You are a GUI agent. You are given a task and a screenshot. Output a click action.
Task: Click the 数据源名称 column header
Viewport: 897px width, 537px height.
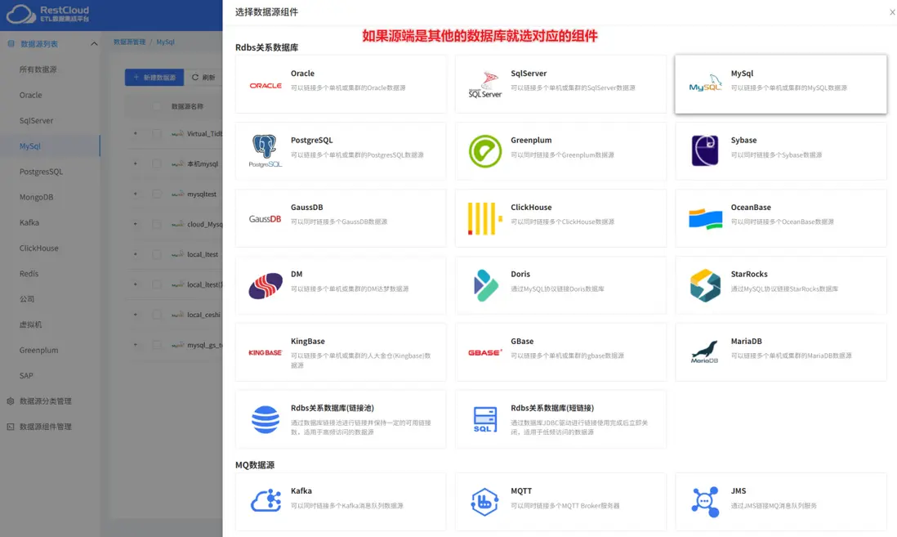pyautogui.click(x=187, y=106)
